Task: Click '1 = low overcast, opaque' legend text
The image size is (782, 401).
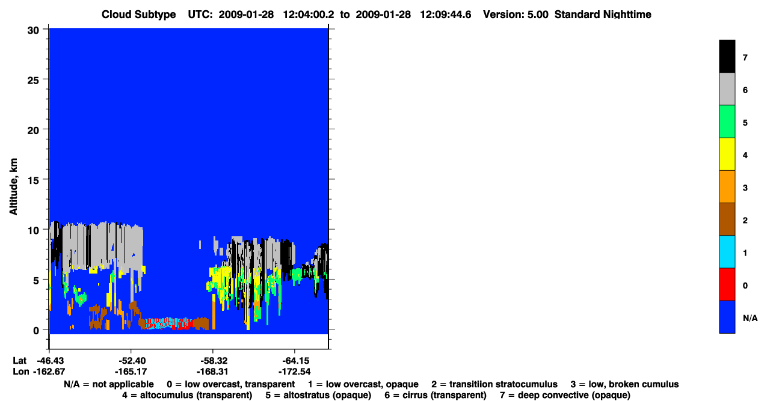Action: pyautogui.click(x=363, y=384)
